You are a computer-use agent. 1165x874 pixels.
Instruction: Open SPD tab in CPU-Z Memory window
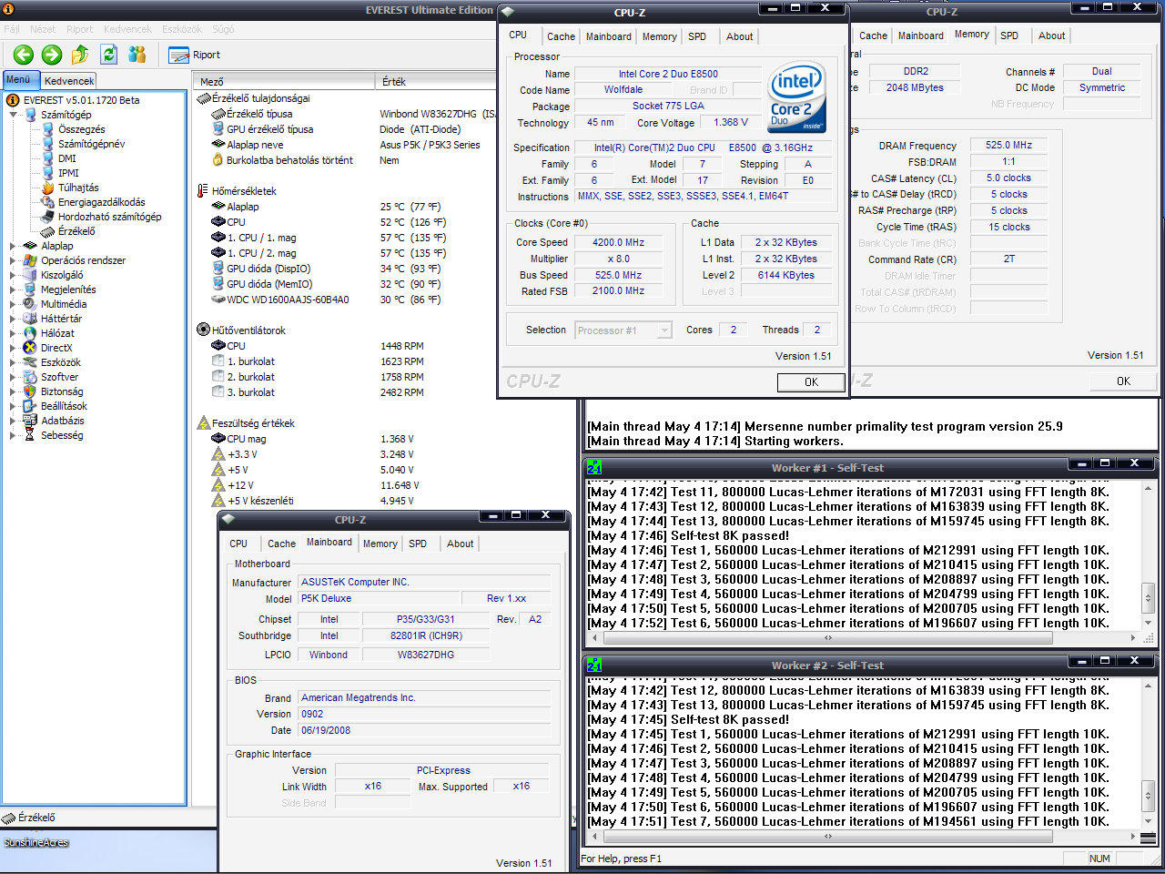pos(1009,36)
